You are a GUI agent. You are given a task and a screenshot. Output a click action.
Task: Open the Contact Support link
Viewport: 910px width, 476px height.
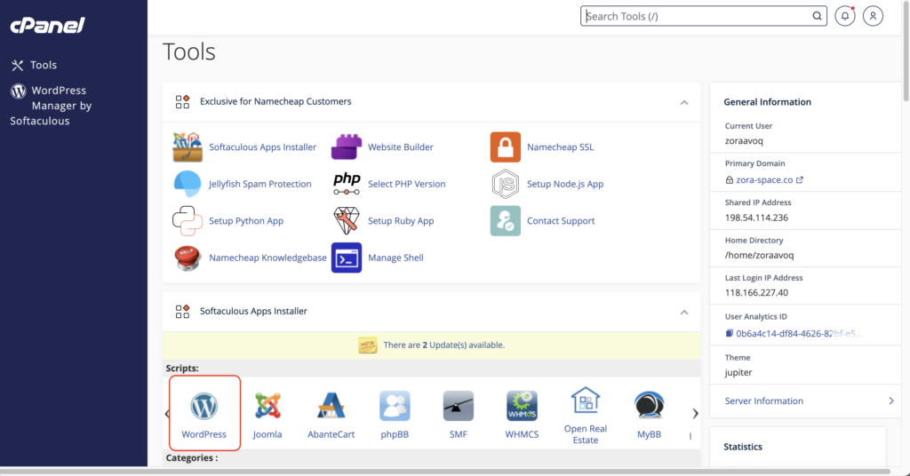561,221
